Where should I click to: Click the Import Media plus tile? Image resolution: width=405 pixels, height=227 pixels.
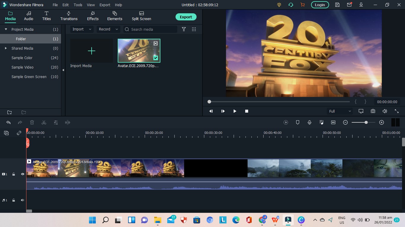click(x=92, y=51)
